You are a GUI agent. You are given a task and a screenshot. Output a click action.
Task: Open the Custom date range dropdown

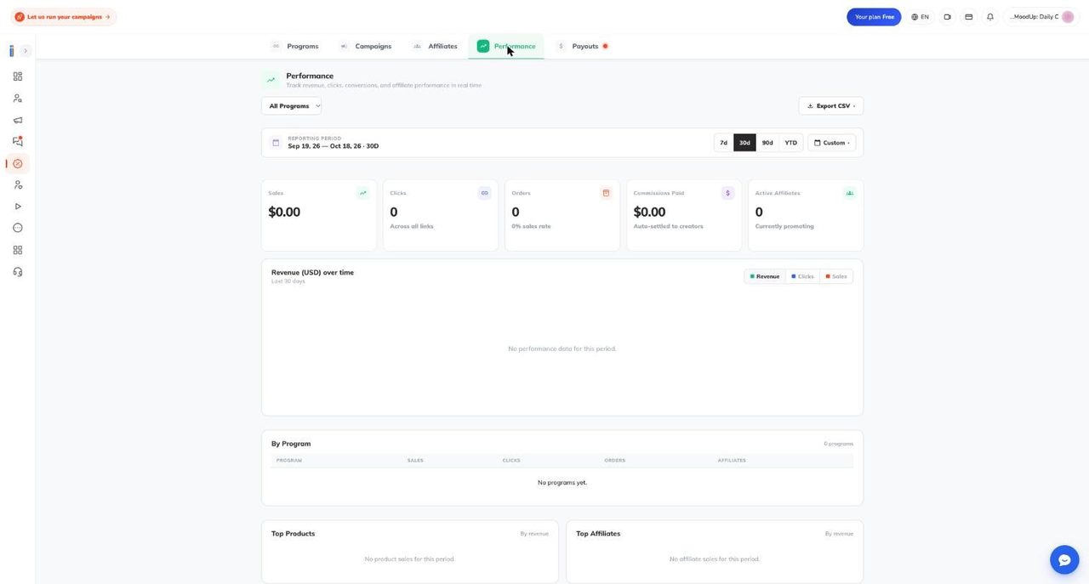(832, 143)
